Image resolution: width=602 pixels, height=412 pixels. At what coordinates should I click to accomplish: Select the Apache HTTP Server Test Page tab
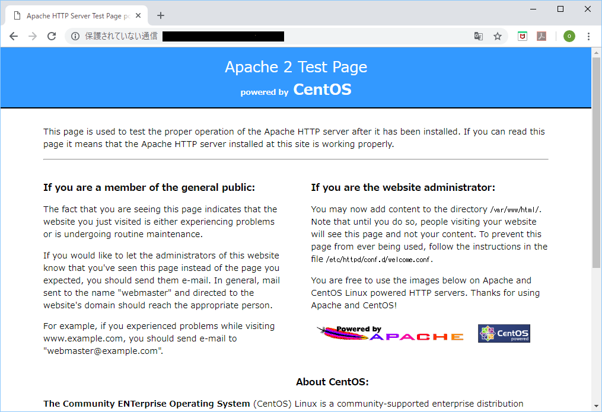click(77, 16)
